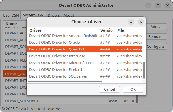This screenshot has height=112, width=173.
Task: Click the driver list horizontal scrollbar
Action: [x=65, y=82]
